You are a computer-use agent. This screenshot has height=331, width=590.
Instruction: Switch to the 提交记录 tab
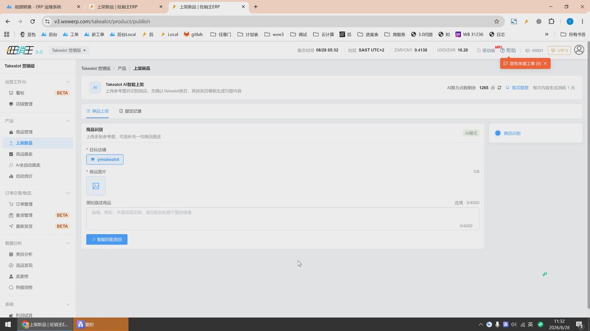tap(130, 111)
